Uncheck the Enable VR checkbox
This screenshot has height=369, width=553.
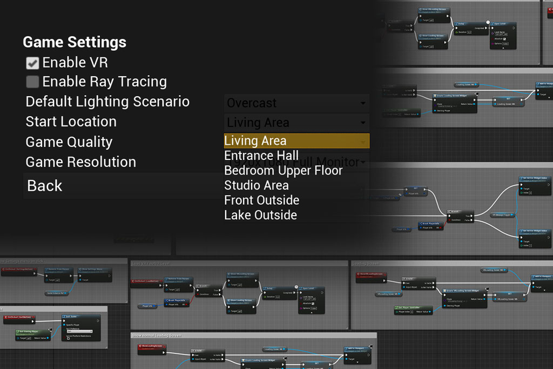tap(33, 63)
